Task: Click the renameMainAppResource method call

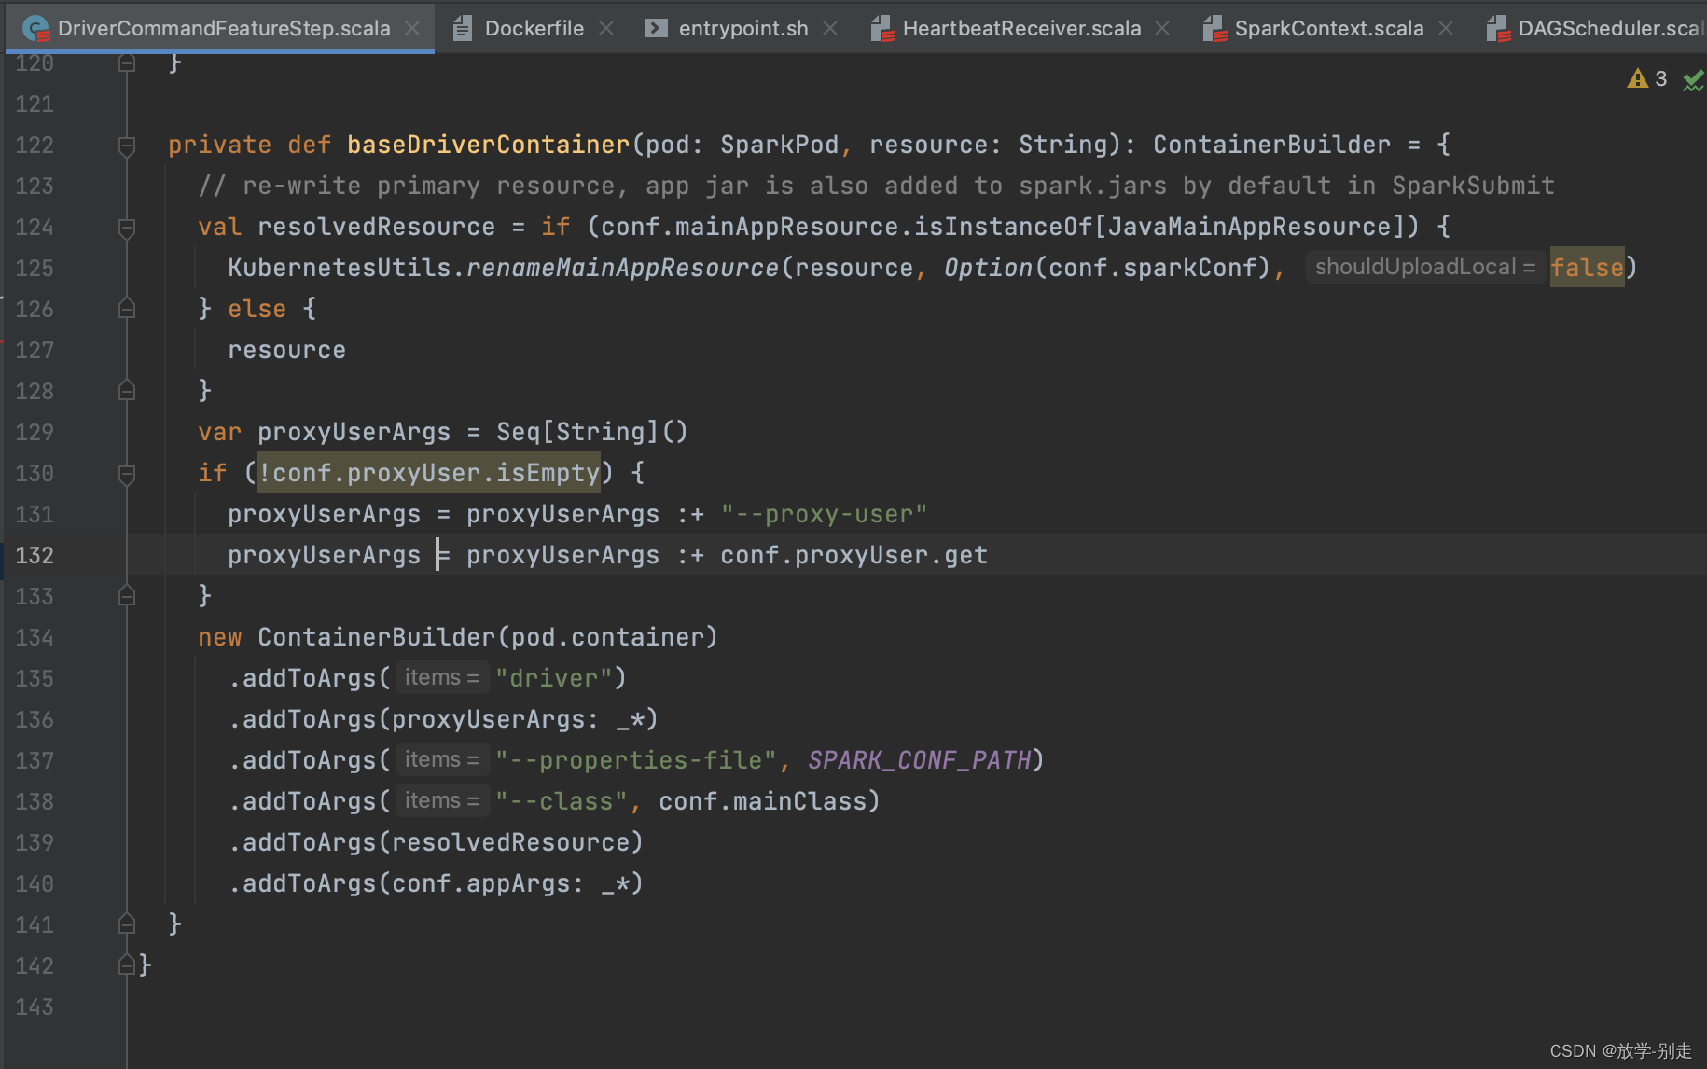Action: click(622, 268)
